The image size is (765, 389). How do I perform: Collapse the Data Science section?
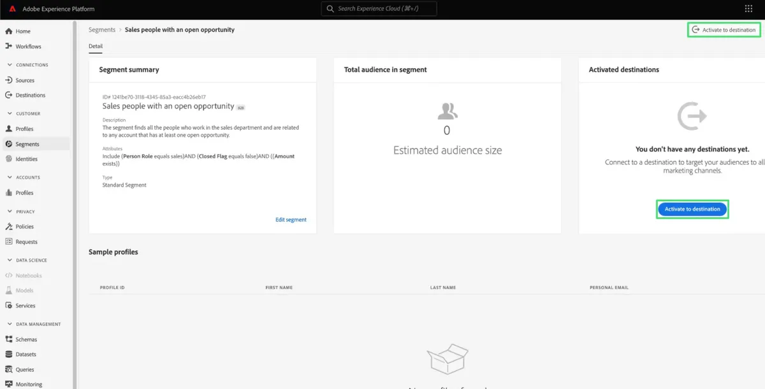tap(10, 260)
